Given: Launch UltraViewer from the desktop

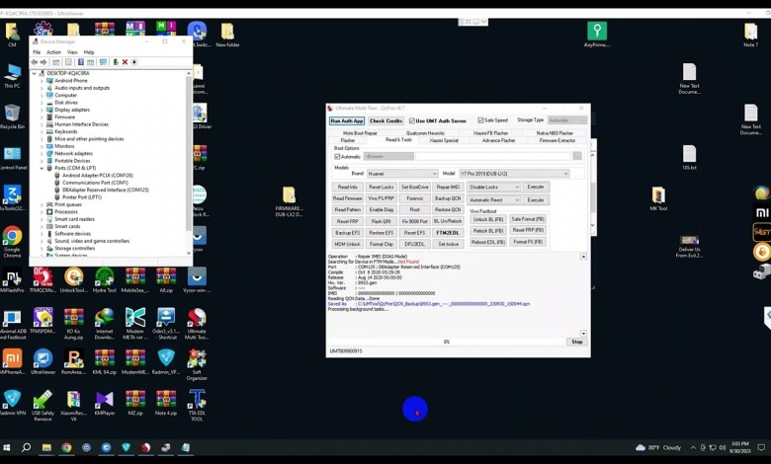Looking at the screenshot, I should 43,358.
